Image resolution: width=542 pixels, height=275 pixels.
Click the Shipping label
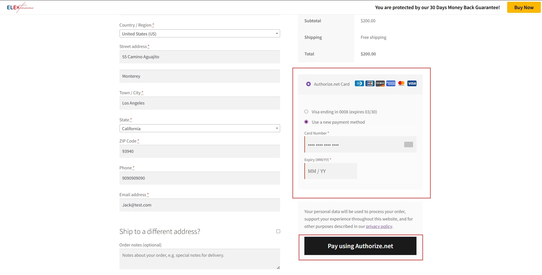[313, 37]
